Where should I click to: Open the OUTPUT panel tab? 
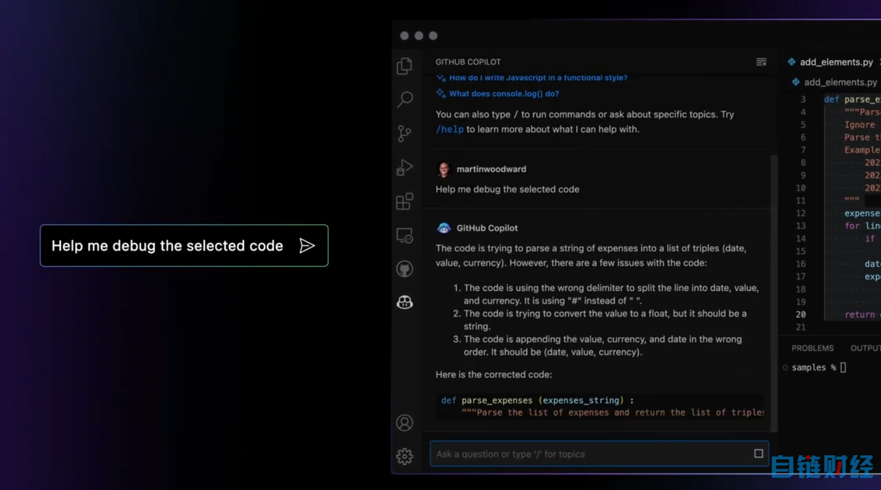pos(866,348)
